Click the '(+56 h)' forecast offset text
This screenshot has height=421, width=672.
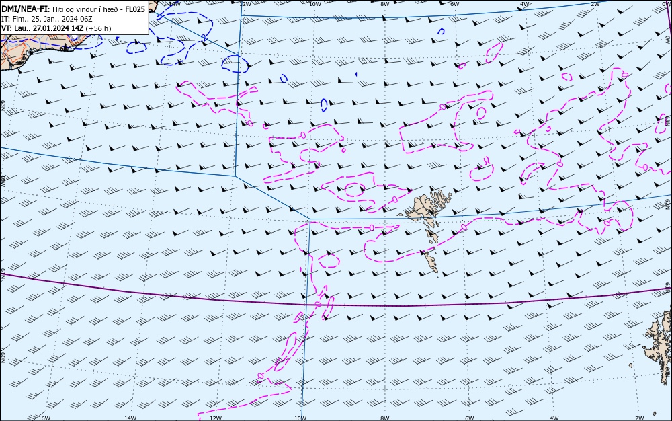98,29
